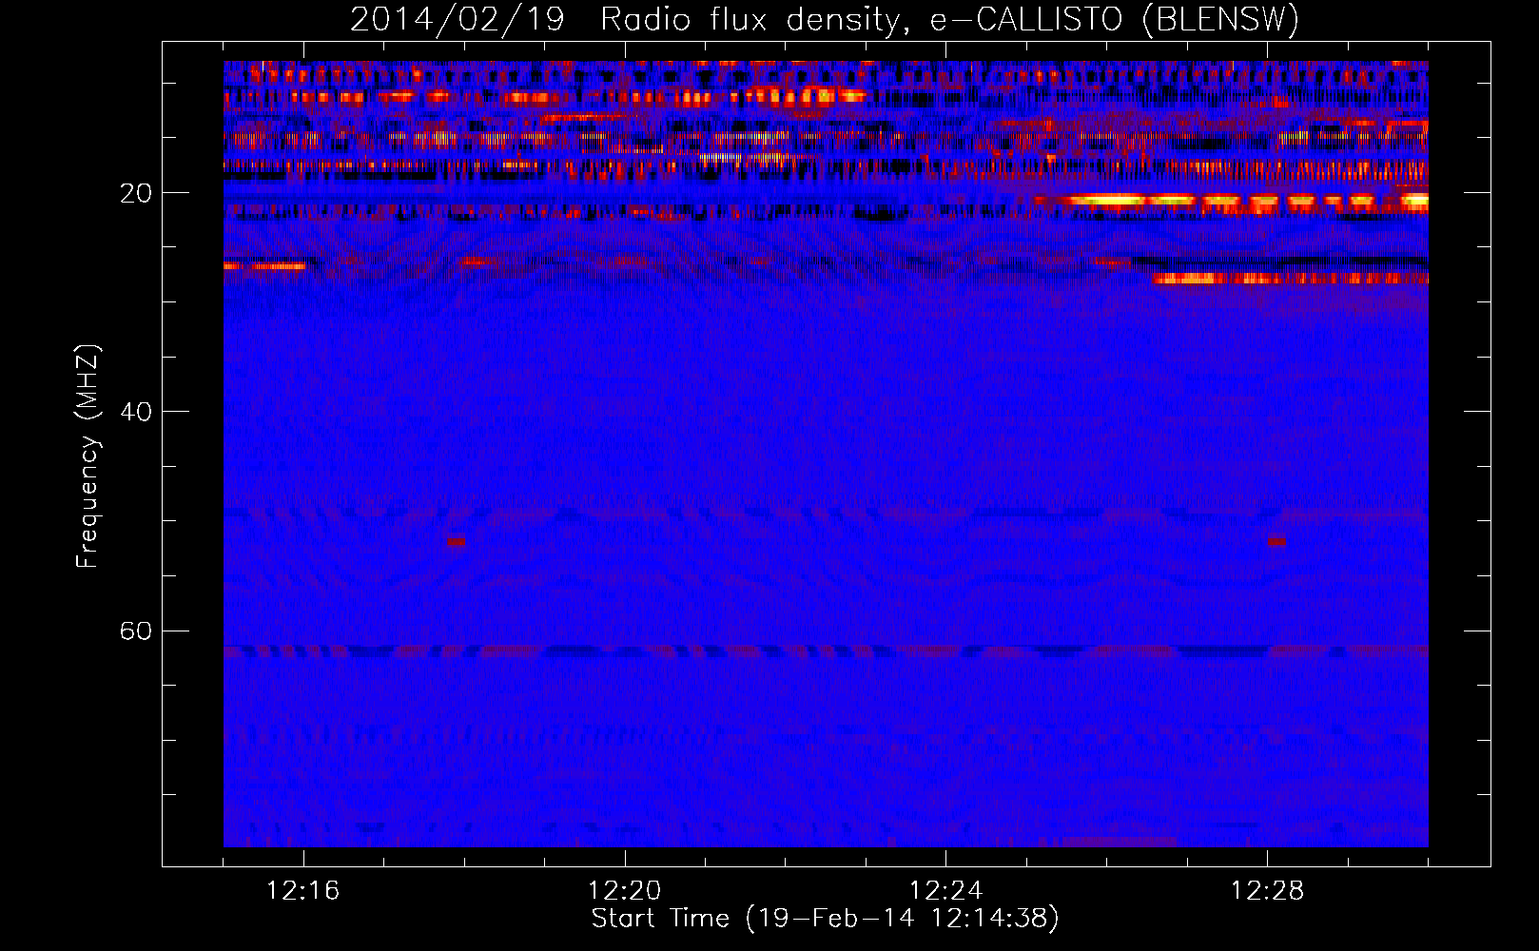
Task: Click the 20 MHz frequency tick label
Action: [135, 193]
